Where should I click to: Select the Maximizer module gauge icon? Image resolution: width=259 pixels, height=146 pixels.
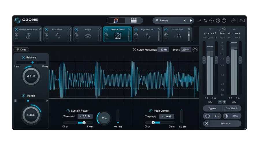(x=177, y=36)
